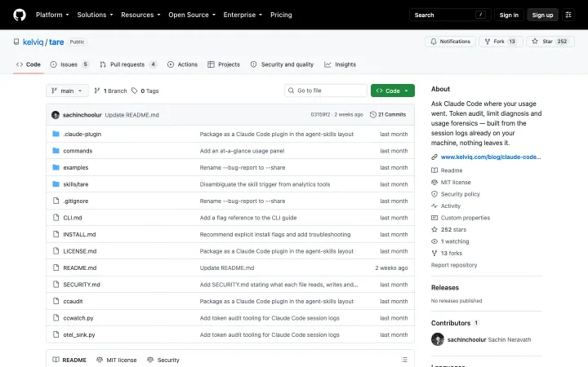This screenshot has height=367, width=588.
Task: Open the Insights tab
Action: (341, 64)
